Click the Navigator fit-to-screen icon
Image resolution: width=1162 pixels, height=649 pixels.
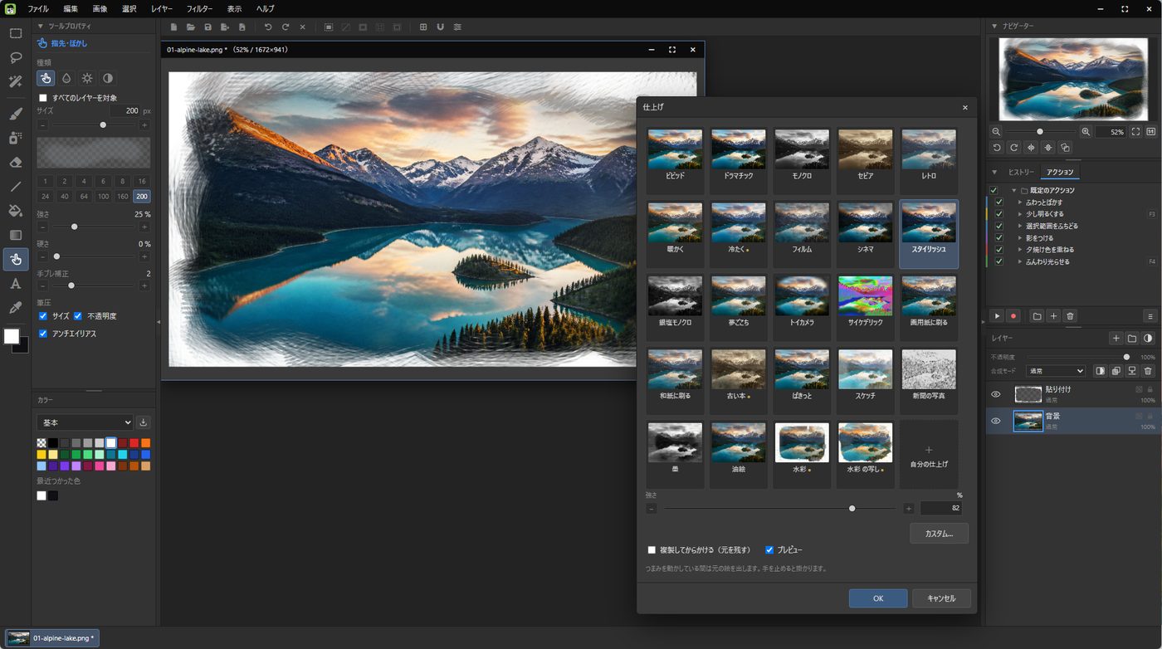pyautogui.click(x=1135, y=132)
